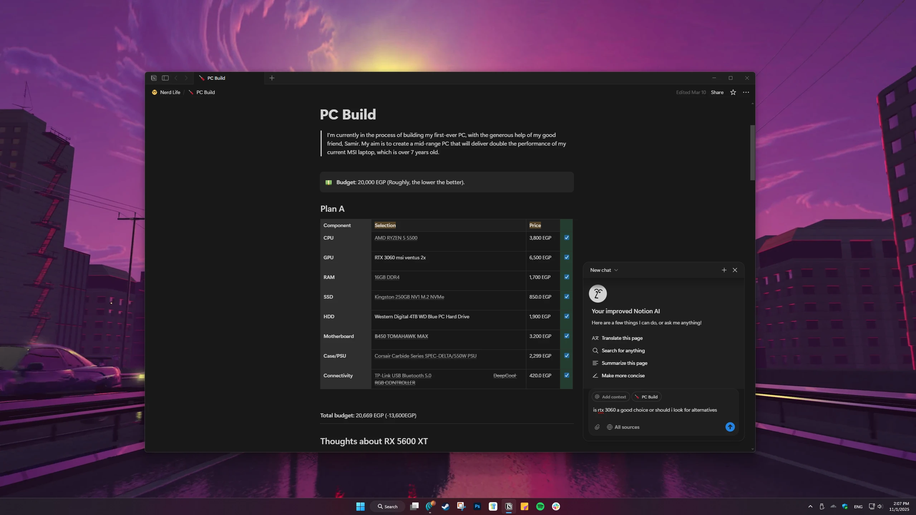Select the PC Build tab
This screenshot has width=916, height=515.
point(216,78)
